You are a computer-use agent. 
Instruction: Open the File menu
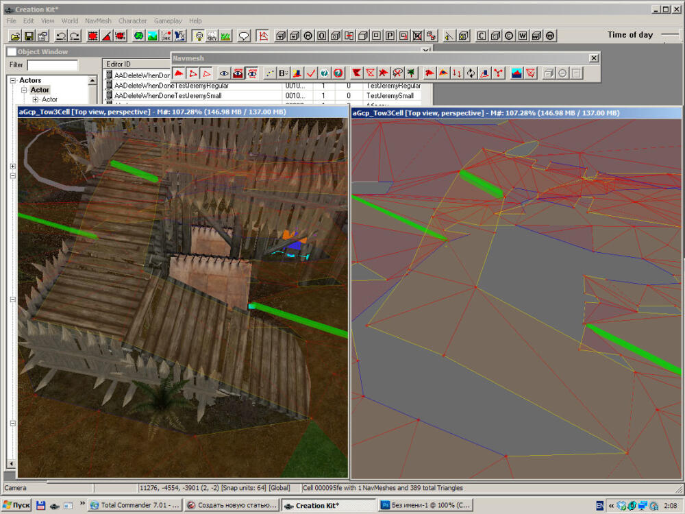(12, 21)
